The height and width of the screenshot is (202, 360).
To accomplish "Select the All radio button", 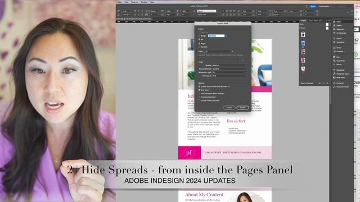I will coord(199,39).
